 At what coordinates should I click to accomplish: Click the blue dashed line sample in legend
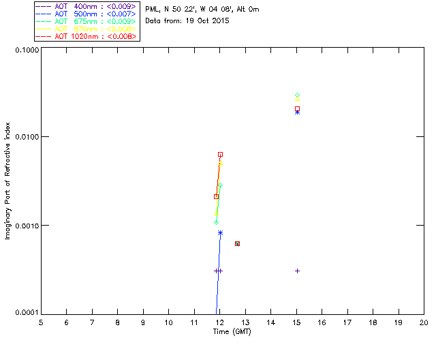pyautogui.click(x=44, y=14)
